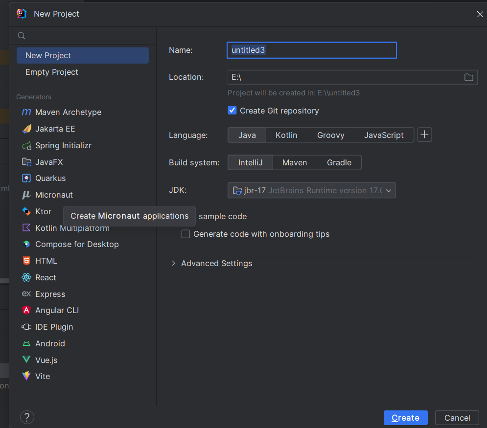The width and height of the screenshot is (487, 428).
Task: Open help with the question mark
Action: pyautogui.click(x=27, y=417)
